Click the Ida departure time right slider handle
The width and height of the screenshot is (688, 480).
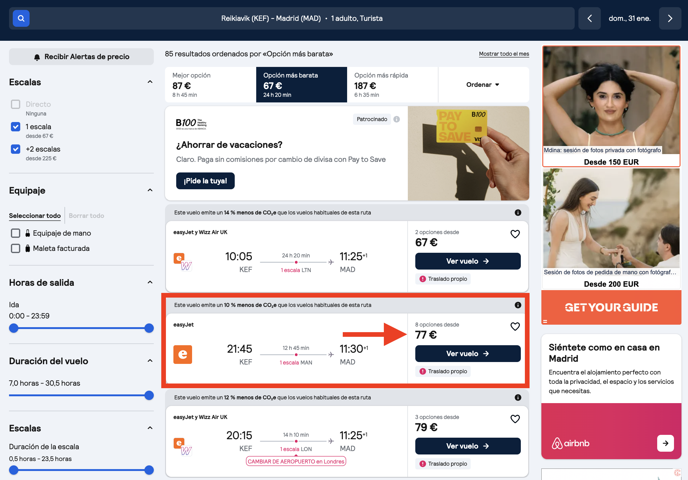(x=149, y=328)
